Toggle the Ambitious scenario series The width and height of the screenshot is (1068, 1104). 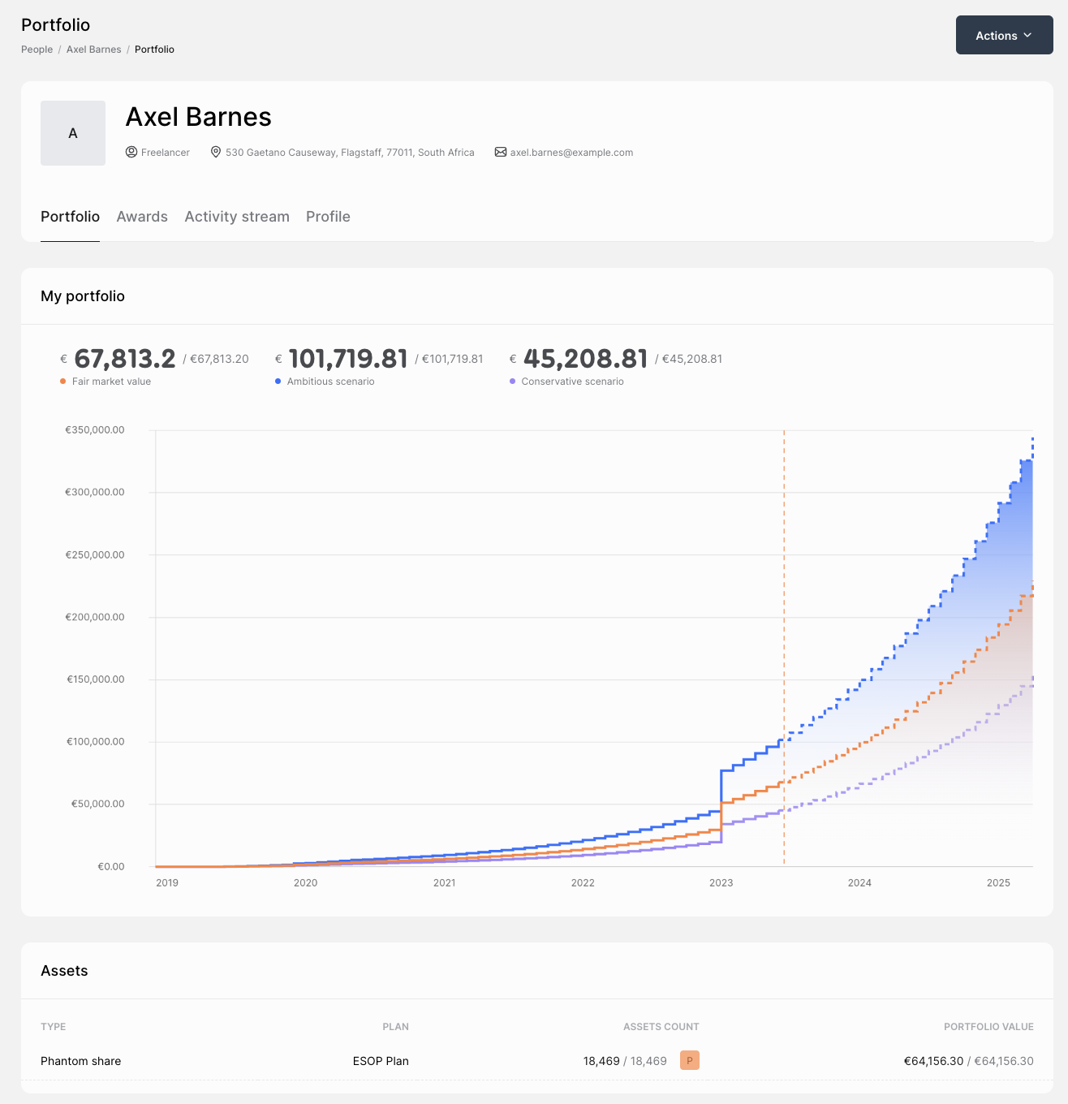[x=325, y=381]
